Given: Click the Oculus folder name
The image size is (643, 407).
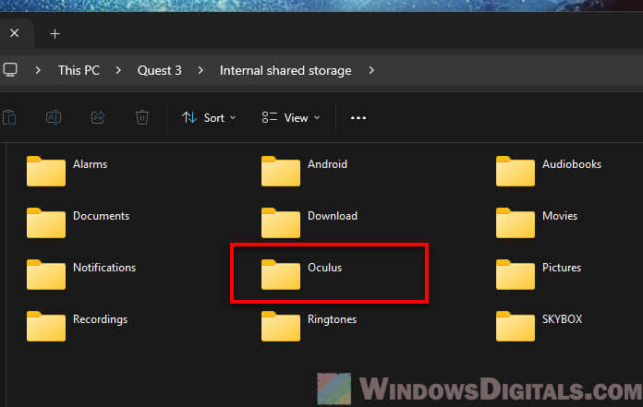Looking at the screenshot, I should (x=325, y=268).
